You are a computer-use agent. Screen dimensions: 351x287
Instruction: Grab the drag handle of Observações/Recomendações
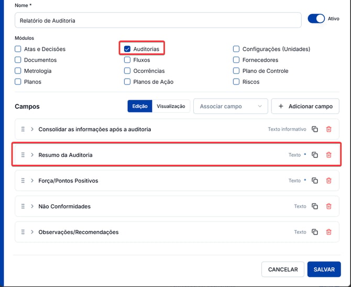23,232
